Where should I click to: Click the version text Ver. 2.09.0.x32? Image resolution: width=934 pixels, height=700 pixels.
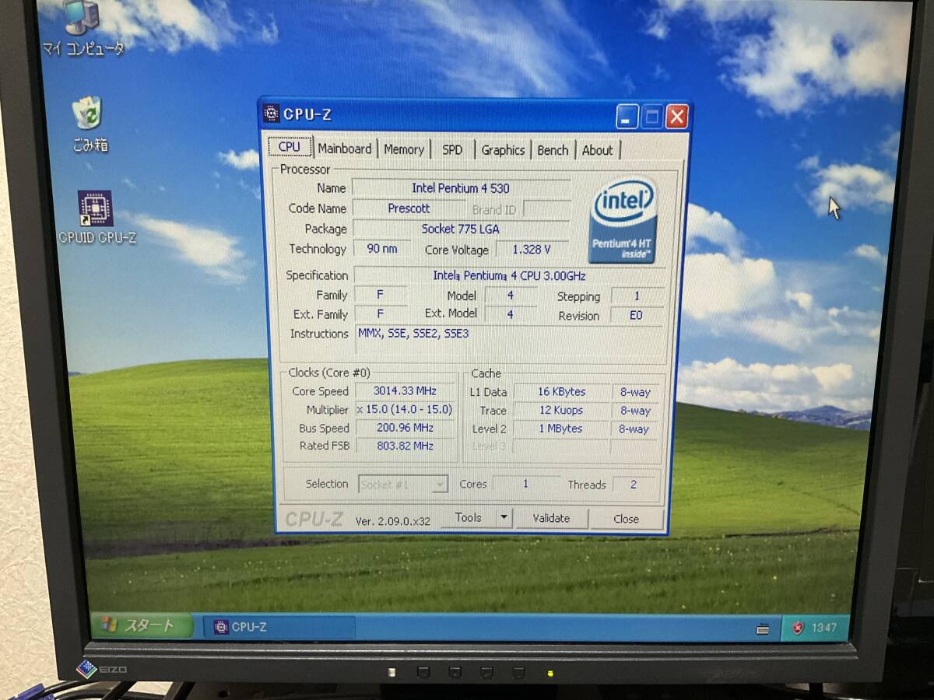[393, 521]
